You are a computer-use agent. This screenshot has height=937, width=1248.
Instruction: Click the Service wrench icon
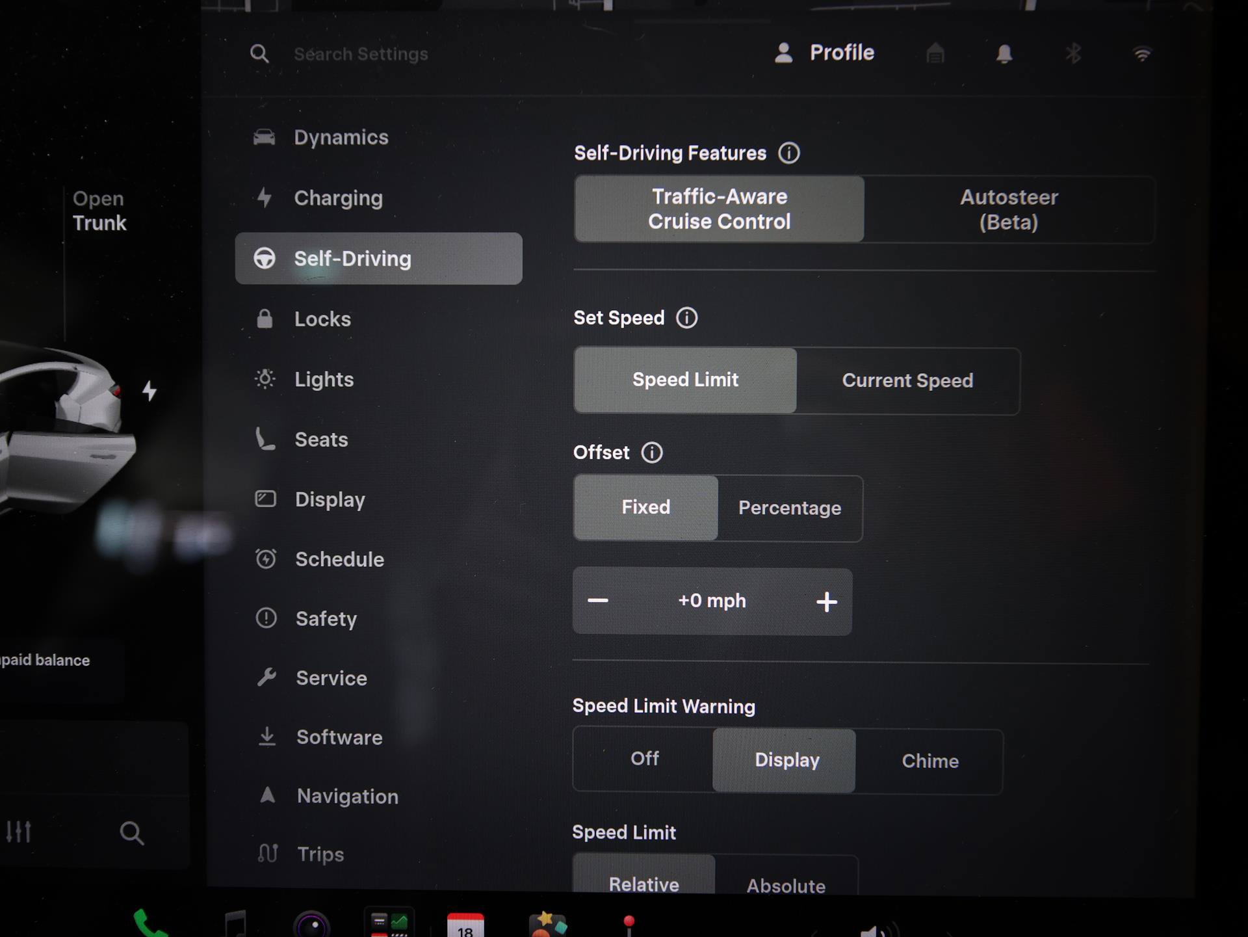266,678
